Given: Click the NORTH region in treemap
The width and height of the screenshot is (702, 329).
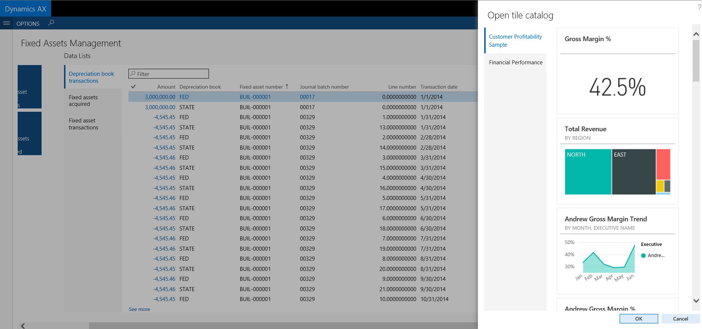Looking at the screenshot, I should click(x=588, y=172).
